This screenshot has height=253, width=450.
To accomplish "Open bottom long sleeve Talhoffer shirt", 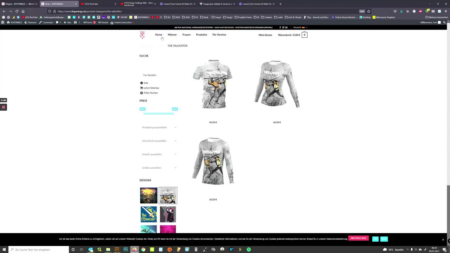I will 213,161.
